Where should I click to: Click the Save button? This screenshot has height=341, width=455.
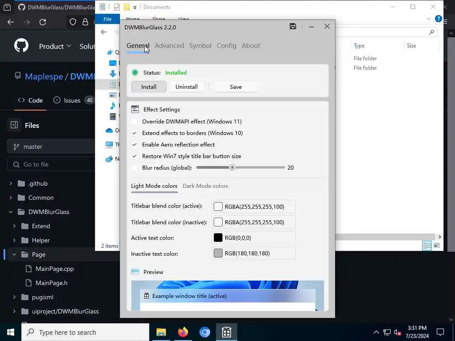click(235, 87)
